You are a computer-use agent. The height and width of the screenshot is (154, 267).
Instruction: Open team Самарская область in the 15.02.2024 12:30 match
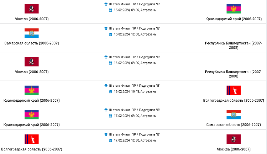click(31, 43)
